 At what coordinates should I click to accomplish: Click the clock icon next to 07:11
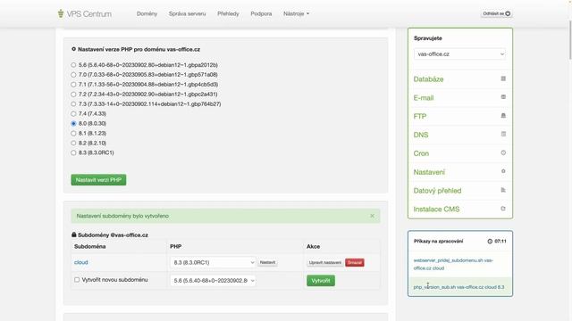(x=490, y=241)
